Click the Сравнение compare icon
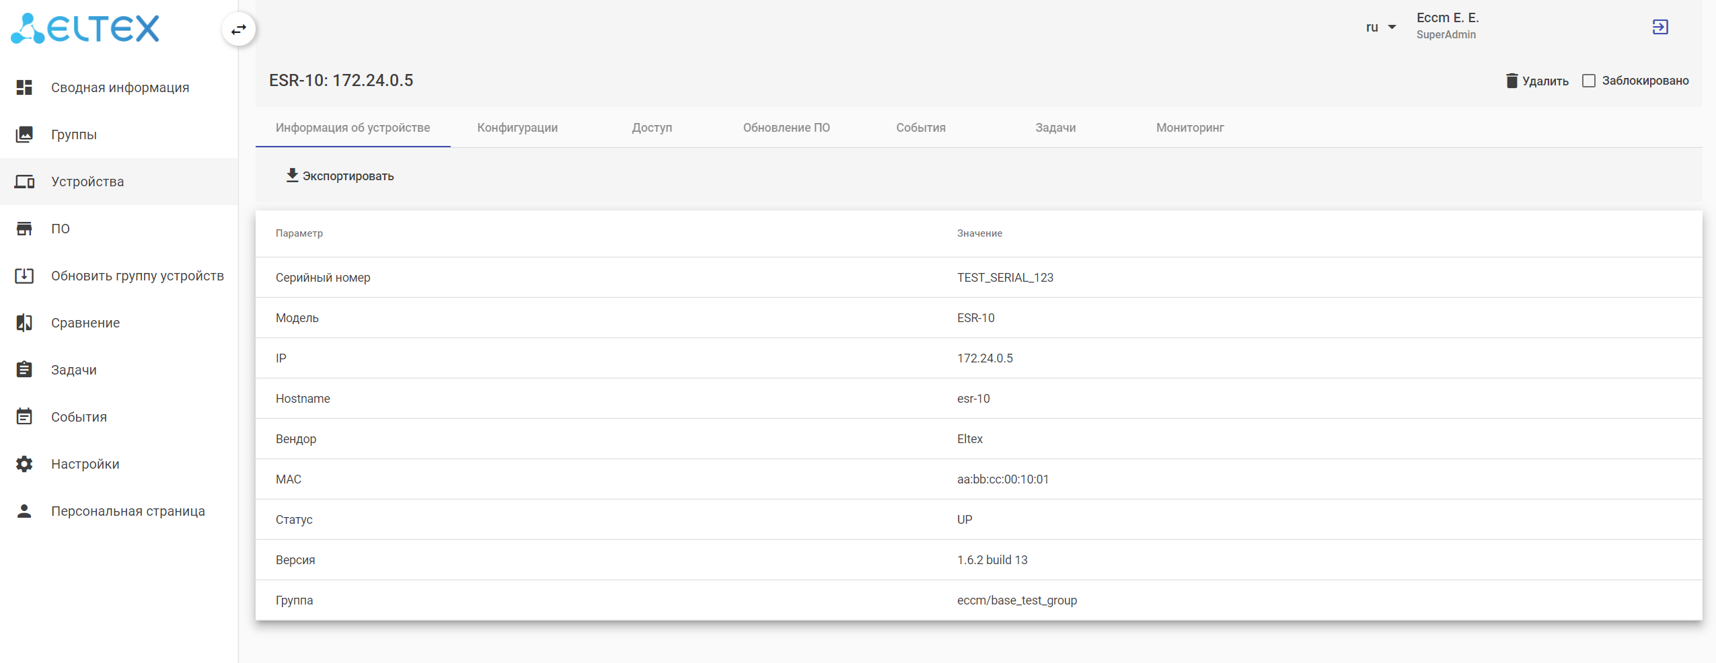This screenshot has width=1716, height=663. [x=24, y=323]
